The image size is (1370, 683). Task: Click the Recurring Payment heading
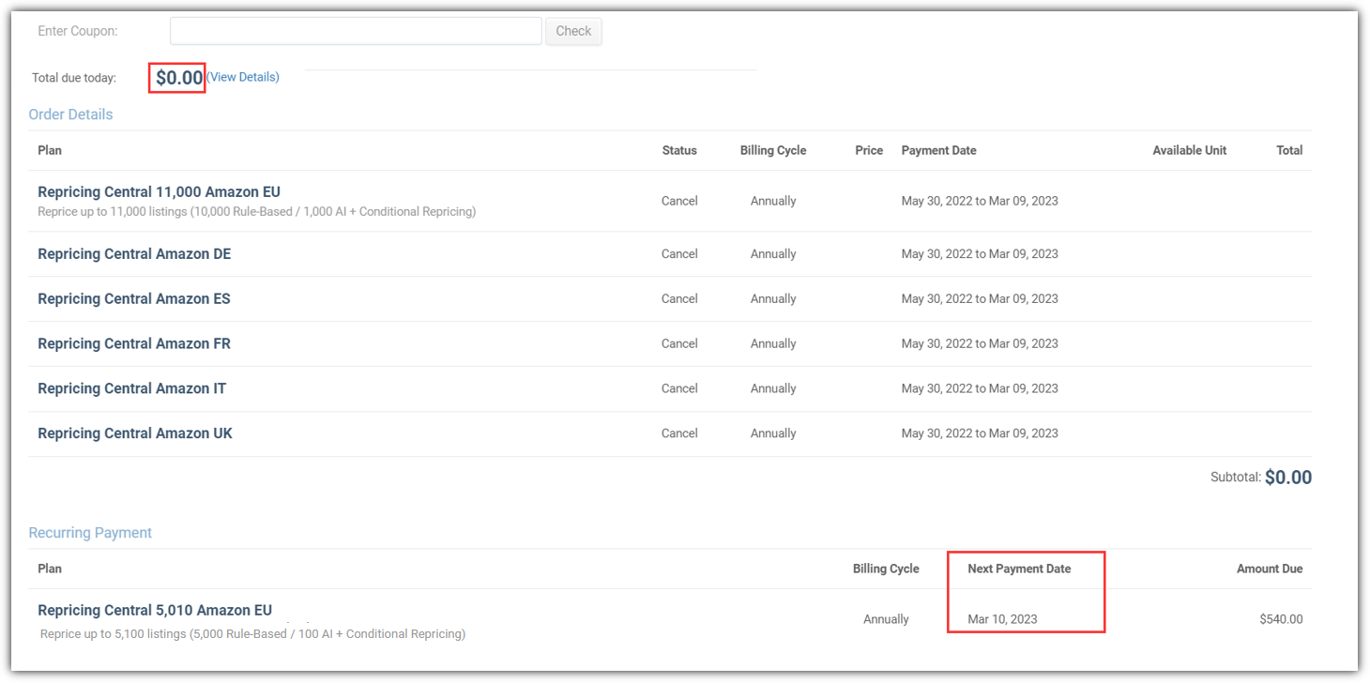[x=90, y=533]
